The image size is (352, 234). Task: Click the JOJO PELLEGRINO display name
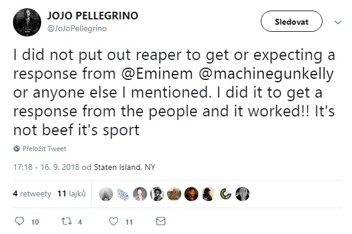[x=92, y=16]
